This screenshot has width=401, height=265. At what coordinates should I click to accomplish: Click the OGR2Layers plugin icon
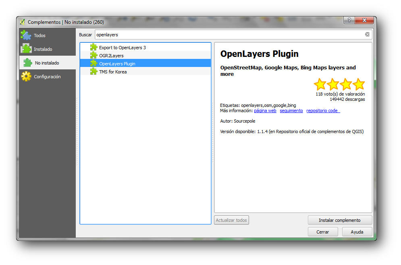(93, 55)
